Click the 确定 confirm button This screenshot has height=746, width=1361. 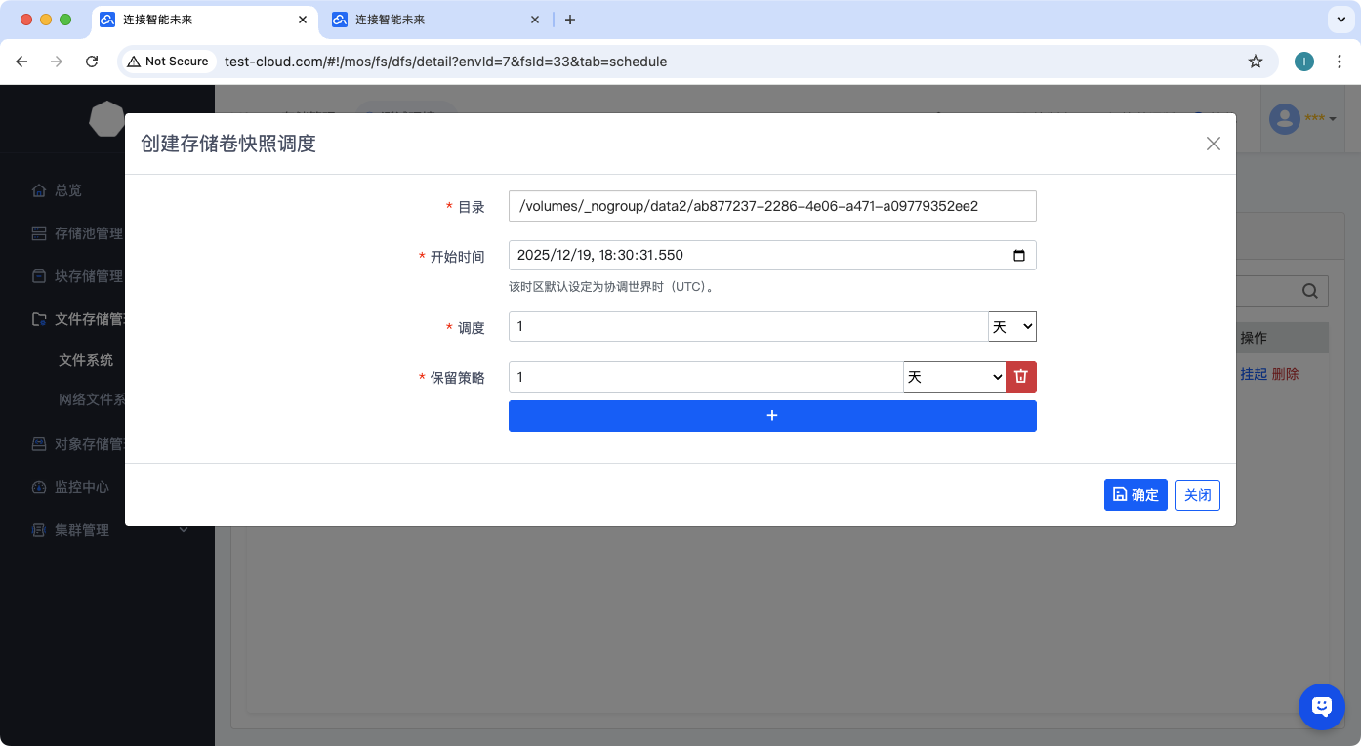1135,495
